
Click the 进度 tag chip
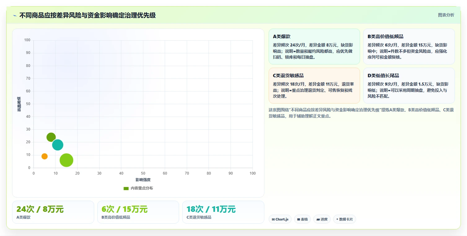322,219
